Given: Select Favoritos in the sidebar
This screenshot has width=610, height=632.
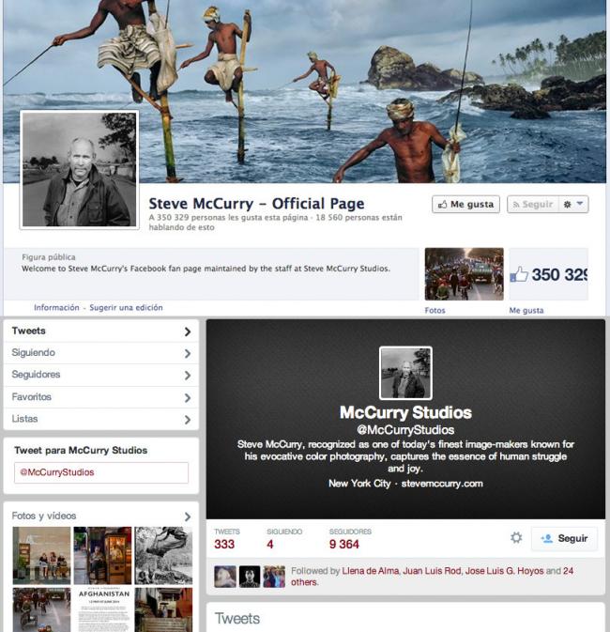Looking at the screenshot, I should click(x=101, y=397).
